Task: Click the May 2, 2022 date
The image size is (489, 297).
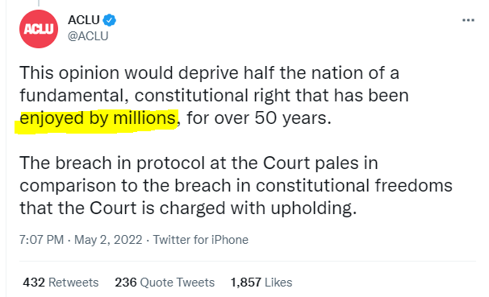Action: [x=108, y=240]
